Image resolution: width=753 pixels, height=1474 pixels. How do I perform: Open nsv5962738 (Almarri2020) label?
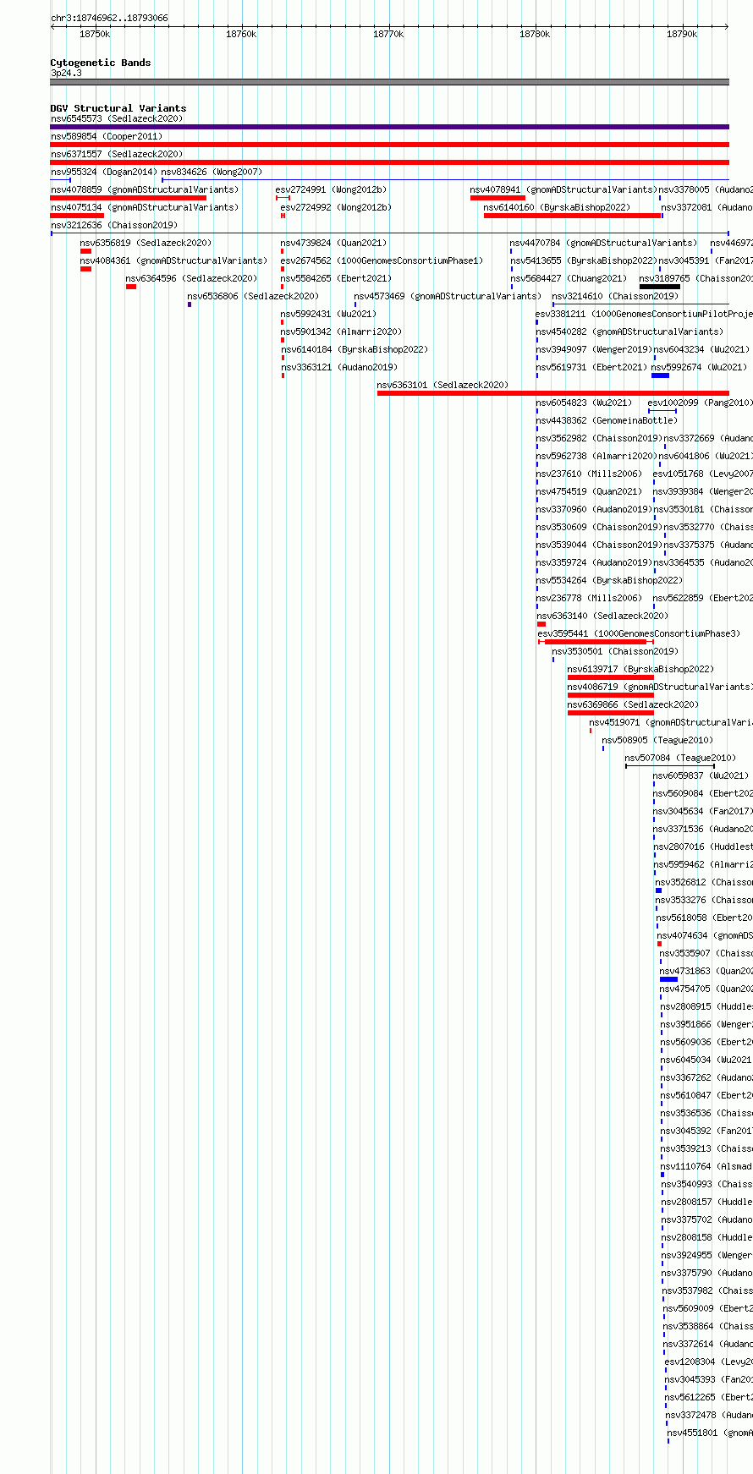[596, 456]
